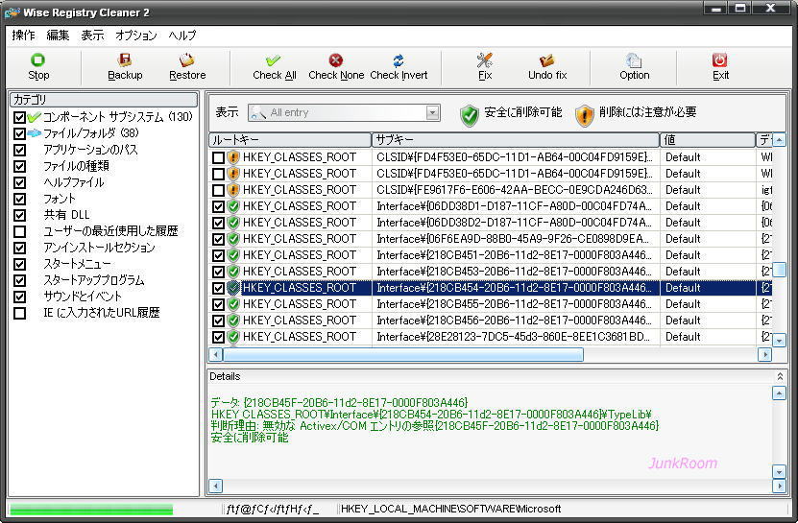Click green shield legend icon 安全に削除可能
The image size is (798, 523).
coord(470,116)
